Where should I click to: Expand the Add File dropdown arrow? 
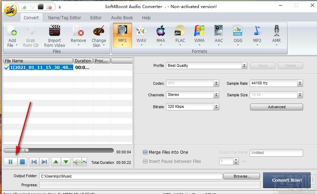point(16,45)
